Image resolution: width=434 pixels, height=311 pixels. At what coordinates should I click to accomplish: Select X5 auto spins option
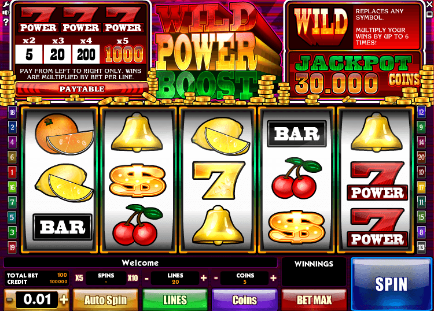click(79, 278)
